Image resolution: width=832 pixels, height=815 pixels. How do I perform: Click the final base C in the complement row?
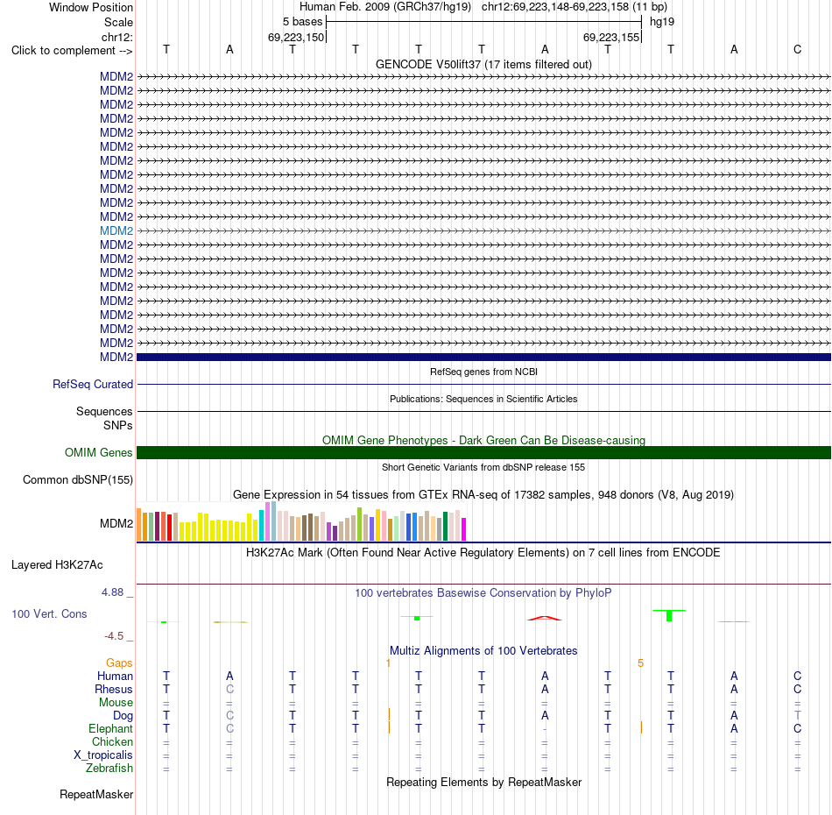[x=797, y=49]
